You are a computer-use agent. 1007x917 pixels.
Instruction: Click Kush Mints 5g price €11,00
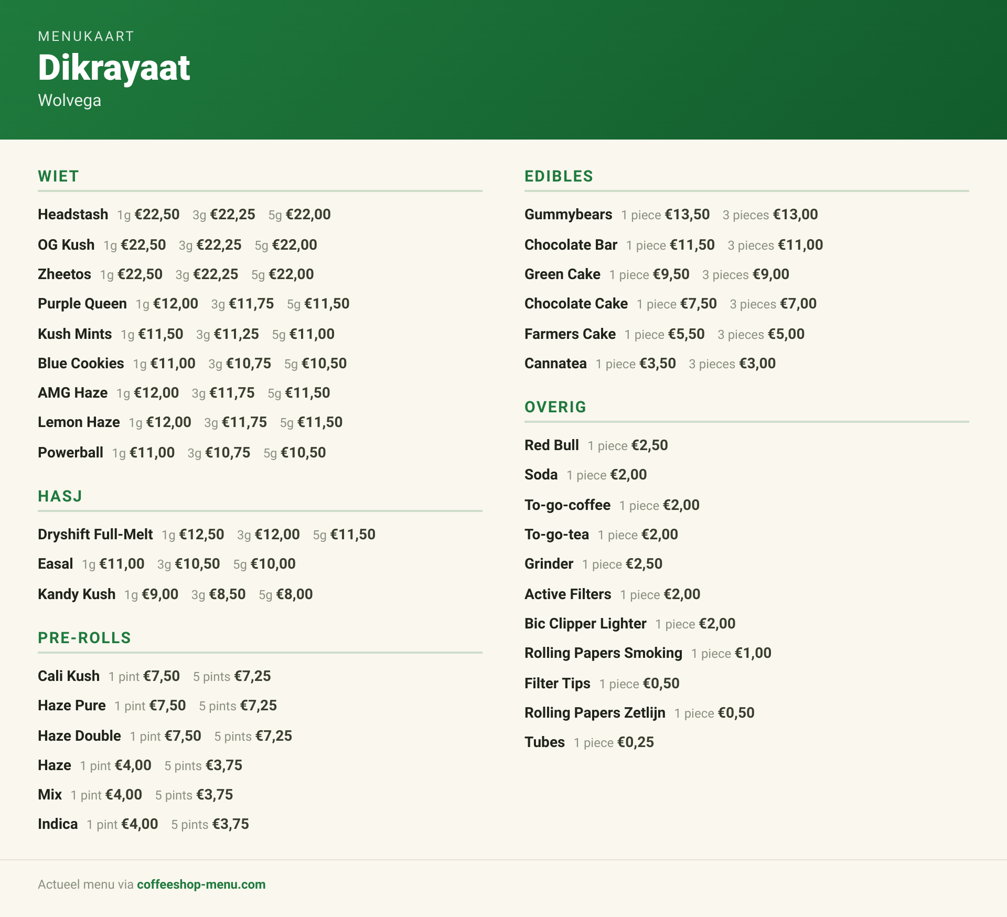pos(312,334)
